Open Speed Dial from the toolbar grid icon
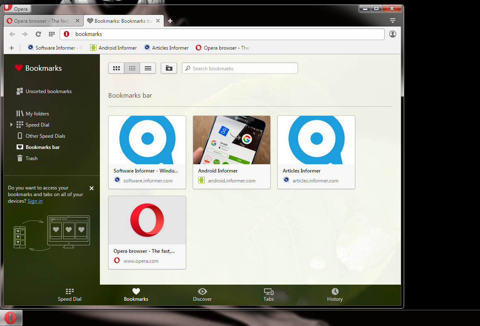 52,34
